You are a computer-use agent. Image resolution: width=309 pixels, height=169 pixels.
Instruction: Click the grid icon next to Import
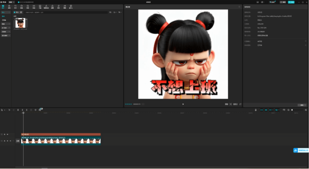coord(21,12)
